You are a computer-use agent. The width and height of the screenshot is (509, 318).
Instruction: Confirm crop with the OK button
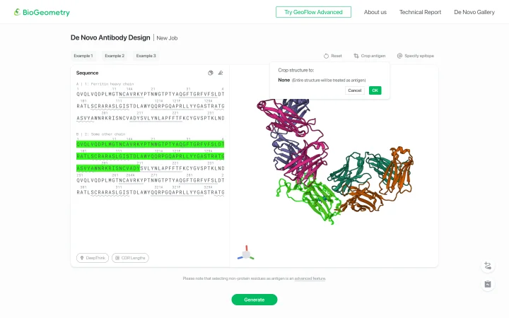tap(375, 90)
